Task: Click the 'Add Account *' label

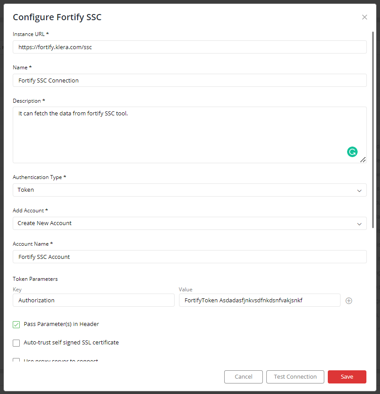Action: (30, 211)
